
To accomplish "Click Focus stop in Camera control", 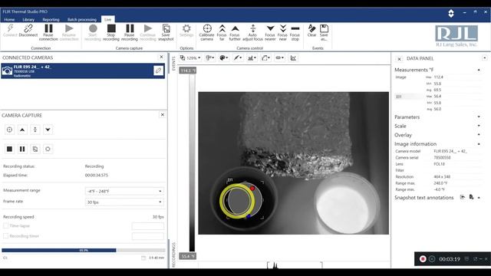I will (x=295, y=32).
